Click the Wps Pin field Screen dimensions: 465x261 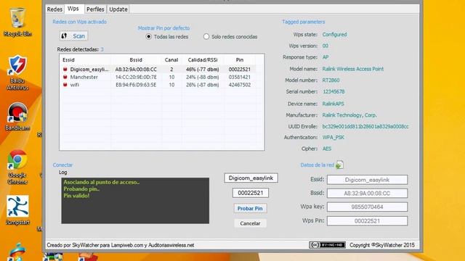pyautogui.click(x=367, y=220)
